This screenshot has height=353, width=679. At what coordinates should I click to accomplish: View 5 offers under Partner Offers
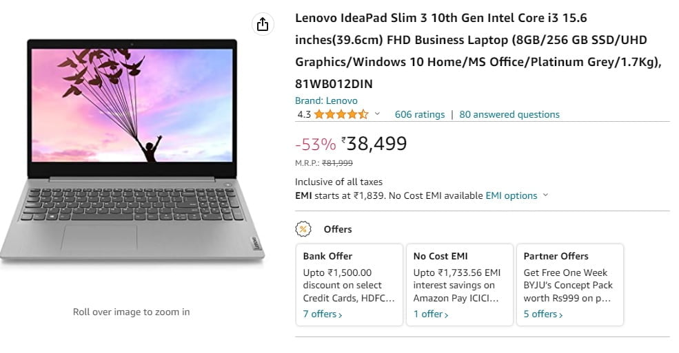(543, 314)
